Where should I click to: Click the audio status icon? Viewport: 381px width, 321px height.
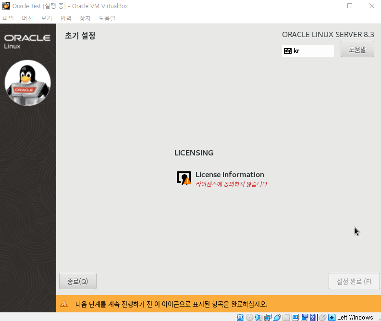click(258, 317)
